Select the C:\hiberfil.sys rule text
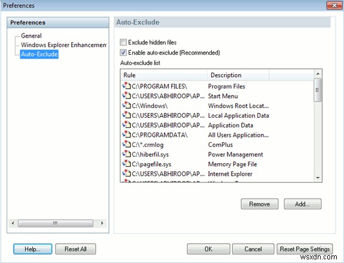The image size is (344, 263). click(150, 154)
